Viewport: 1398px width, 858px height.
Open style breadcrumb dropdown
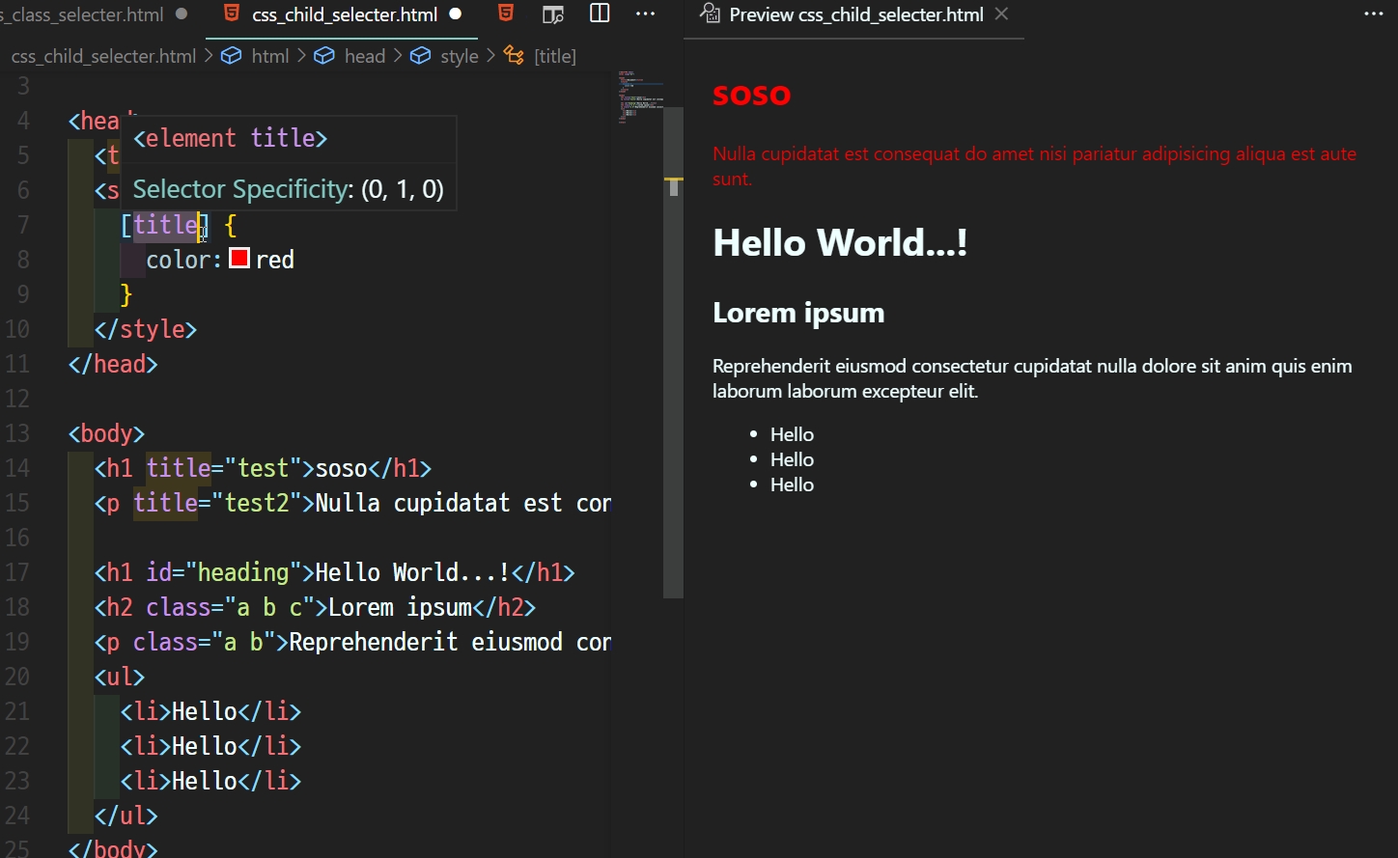click(x=460, y=56)
